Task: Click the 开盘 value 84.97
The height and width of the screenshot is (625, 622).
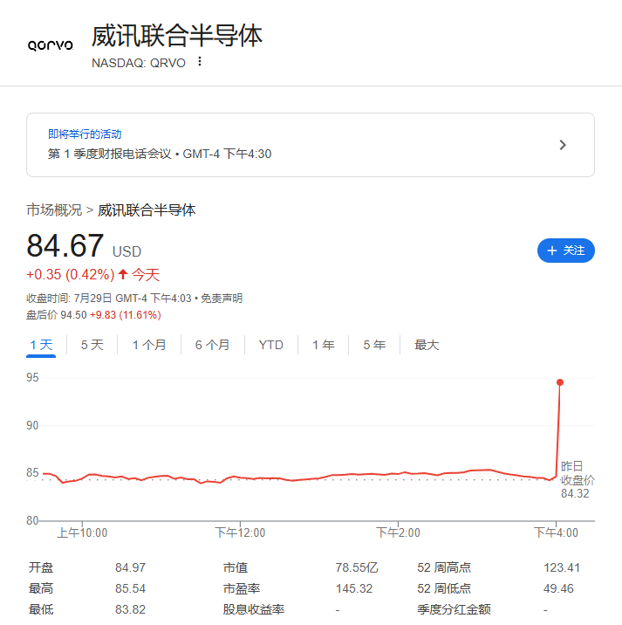Action: click(130, 567)
